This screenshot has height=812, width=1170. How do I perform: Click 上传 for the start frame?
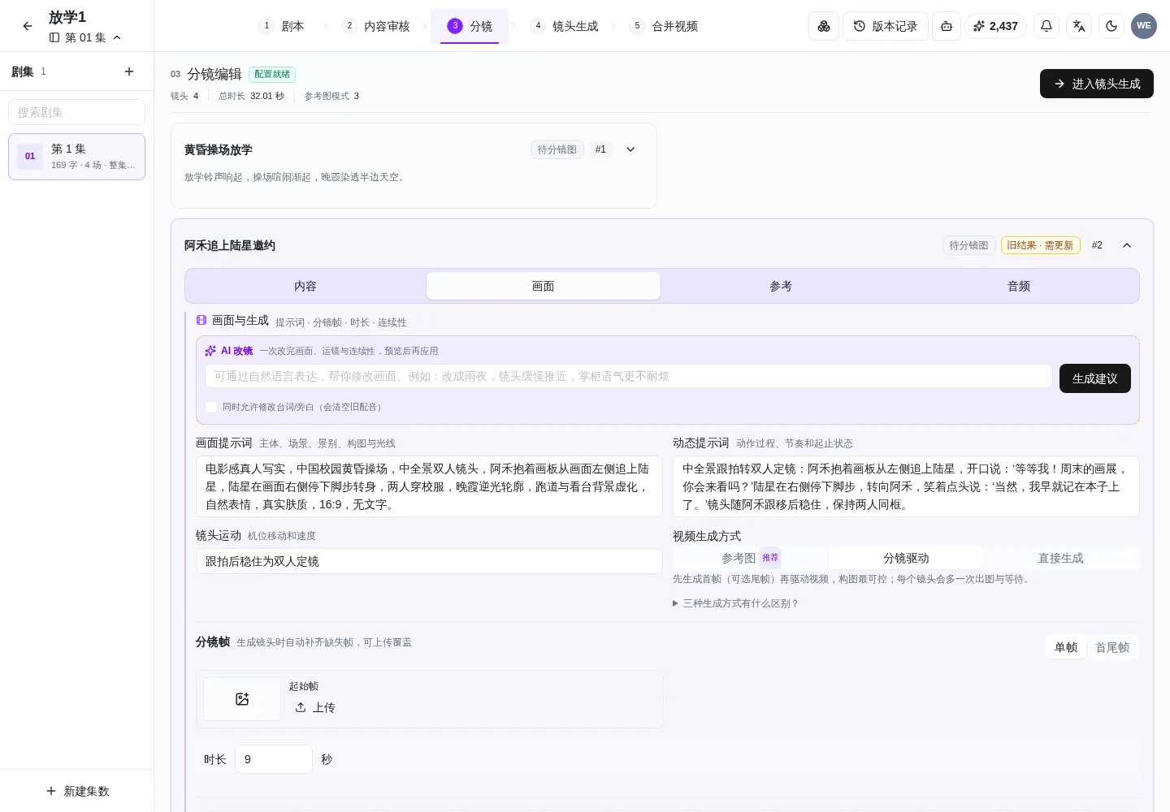click(315, 707)
